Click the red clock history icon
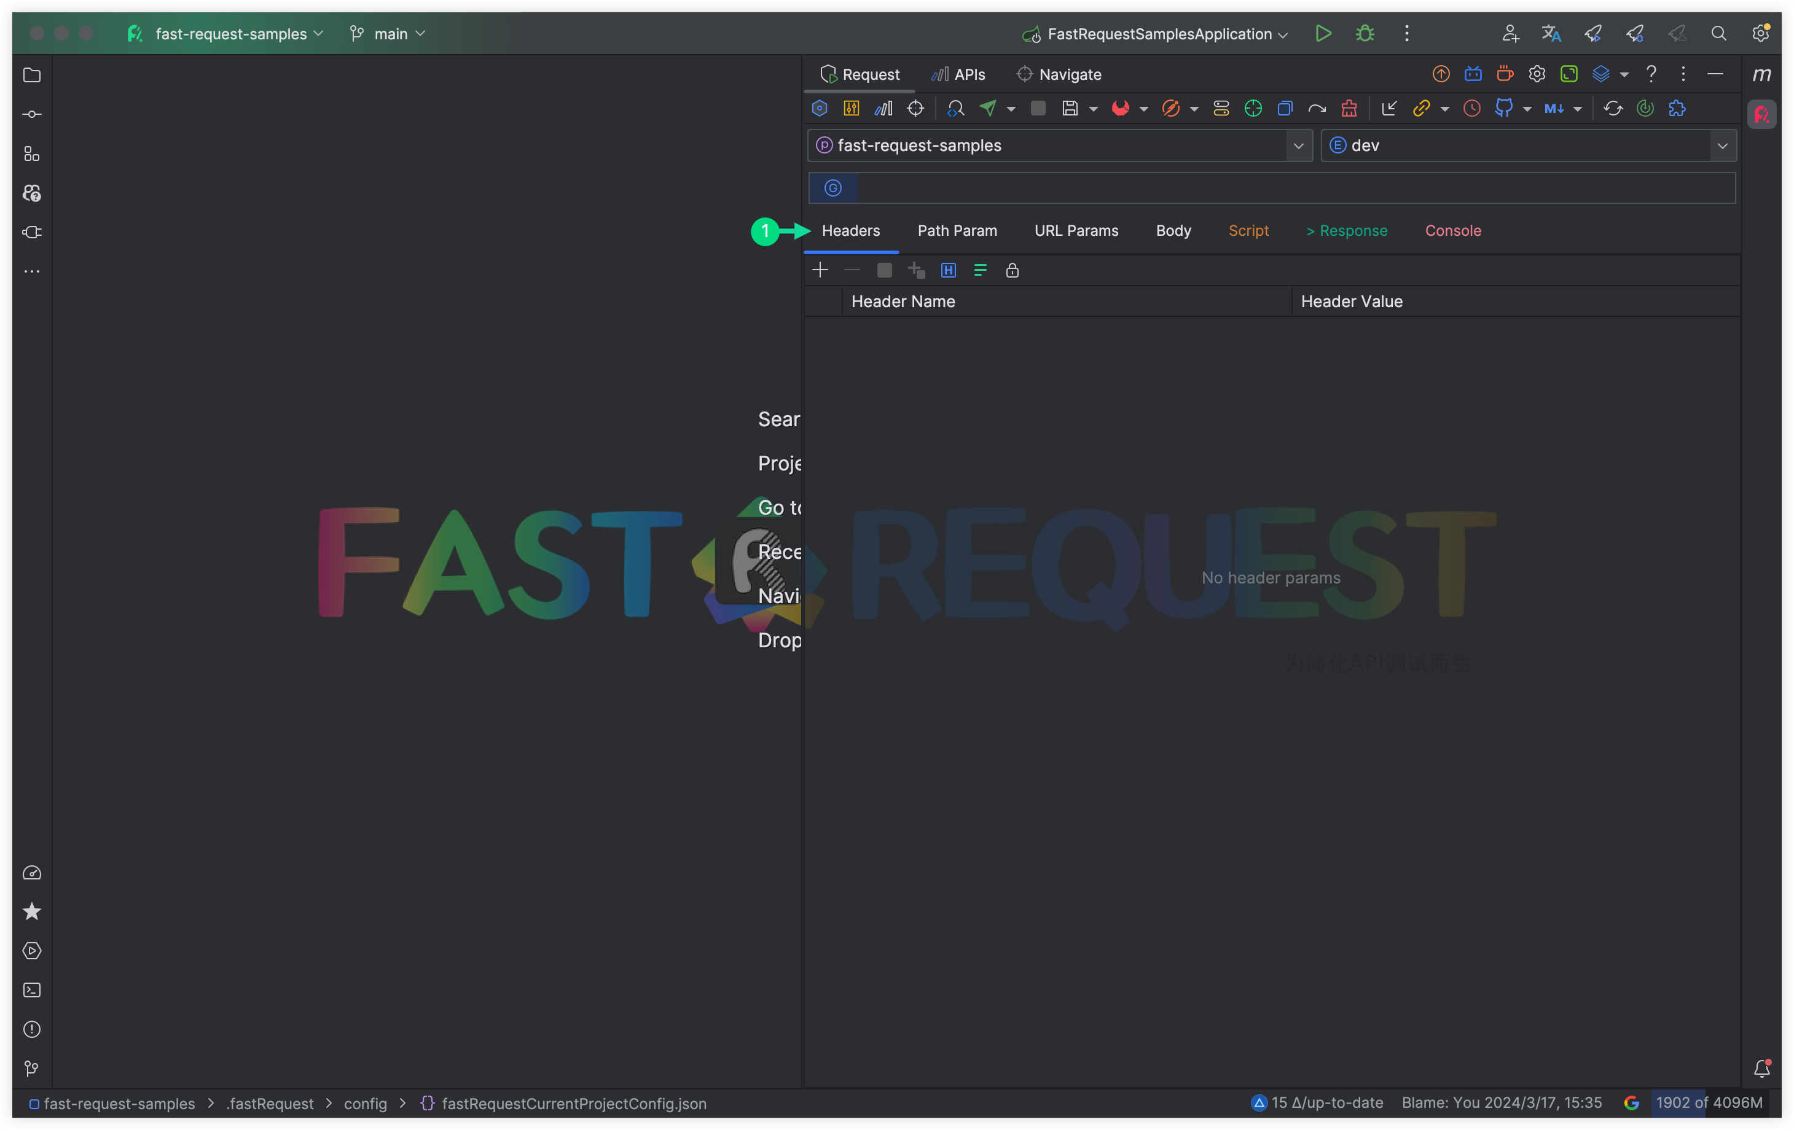The image size is (1794, 1130). [x=1471, y=109]
